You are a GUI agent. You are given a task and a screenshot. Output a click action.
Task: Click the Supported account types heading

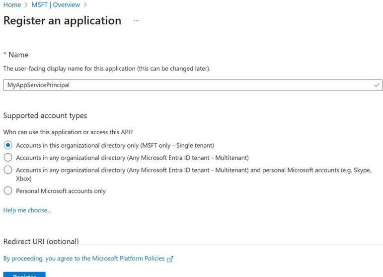[45, 115]
